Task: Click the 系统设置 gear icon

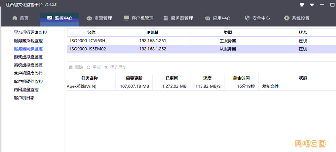Action: pyautogui.click(x=287, y=18)
